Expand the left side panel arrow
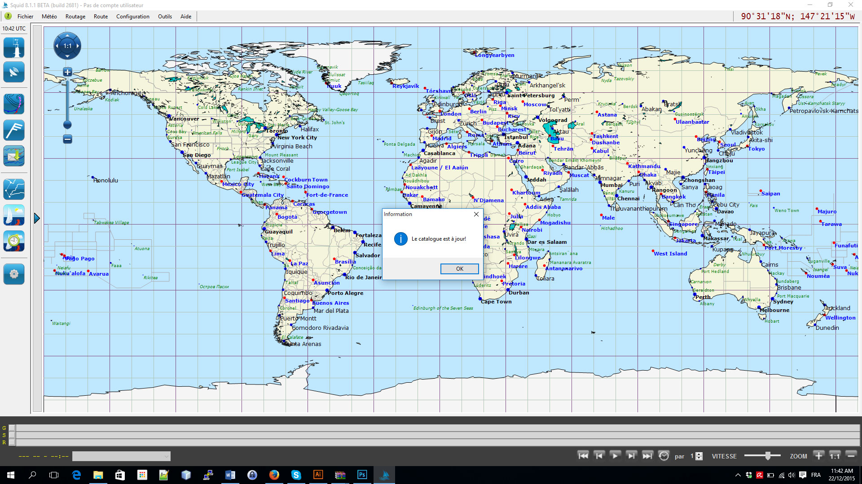This screenshot has height=484, width=862. pyautogui.click(x=37, y=218)
